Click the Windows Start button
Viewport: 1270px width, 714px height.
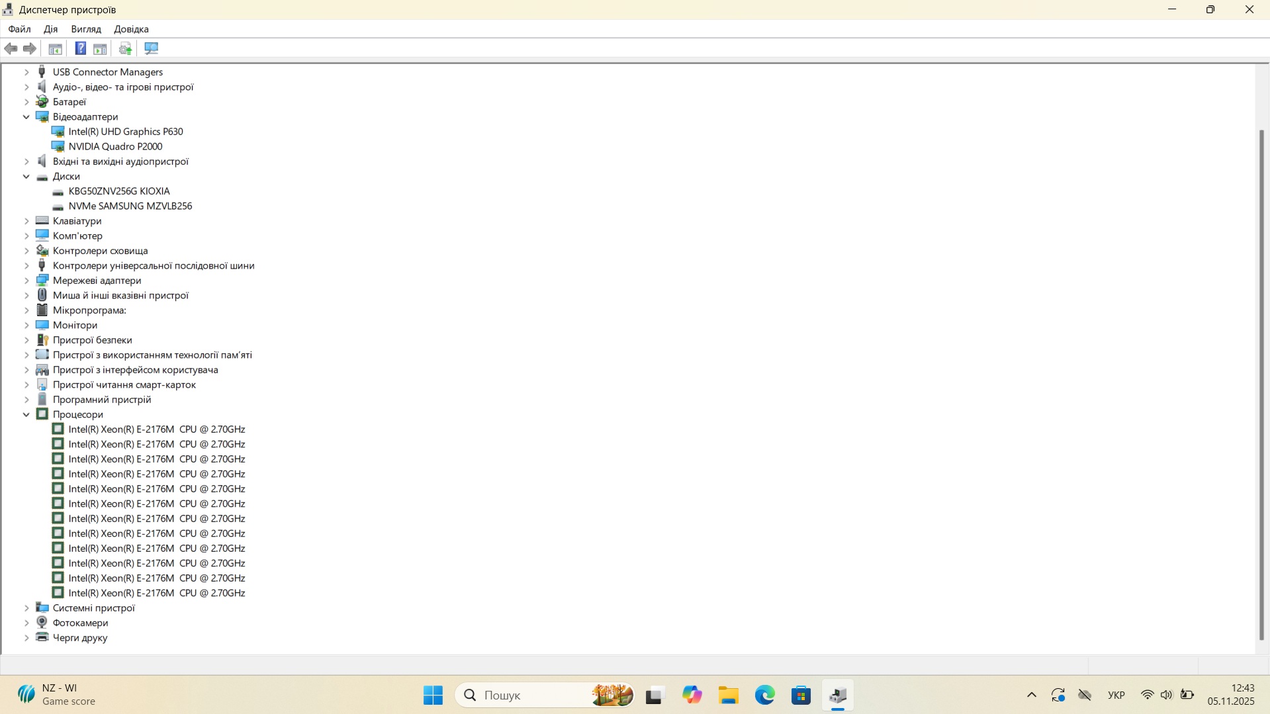click(x=433, y=695)
